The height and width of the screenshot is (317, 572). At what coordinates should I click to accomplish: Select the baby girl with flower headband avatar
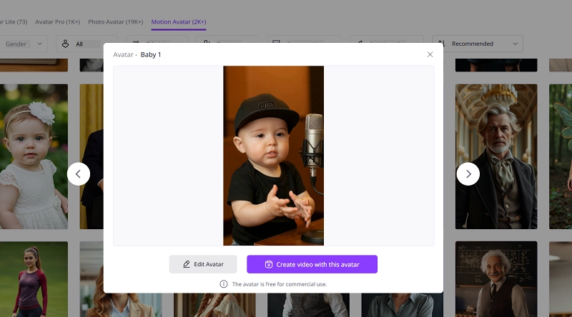tap(33, 156)
